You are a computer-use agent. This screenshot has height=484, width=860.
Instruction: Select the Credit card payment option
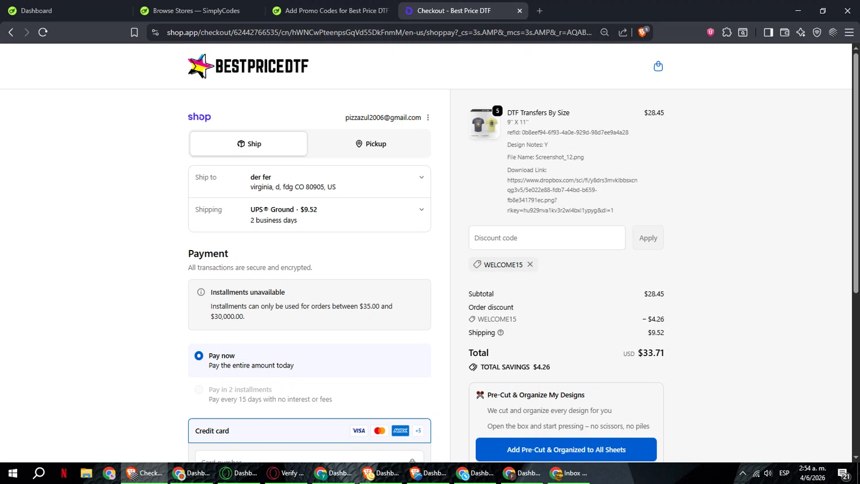pyautogui.click(x=309, y=431)
